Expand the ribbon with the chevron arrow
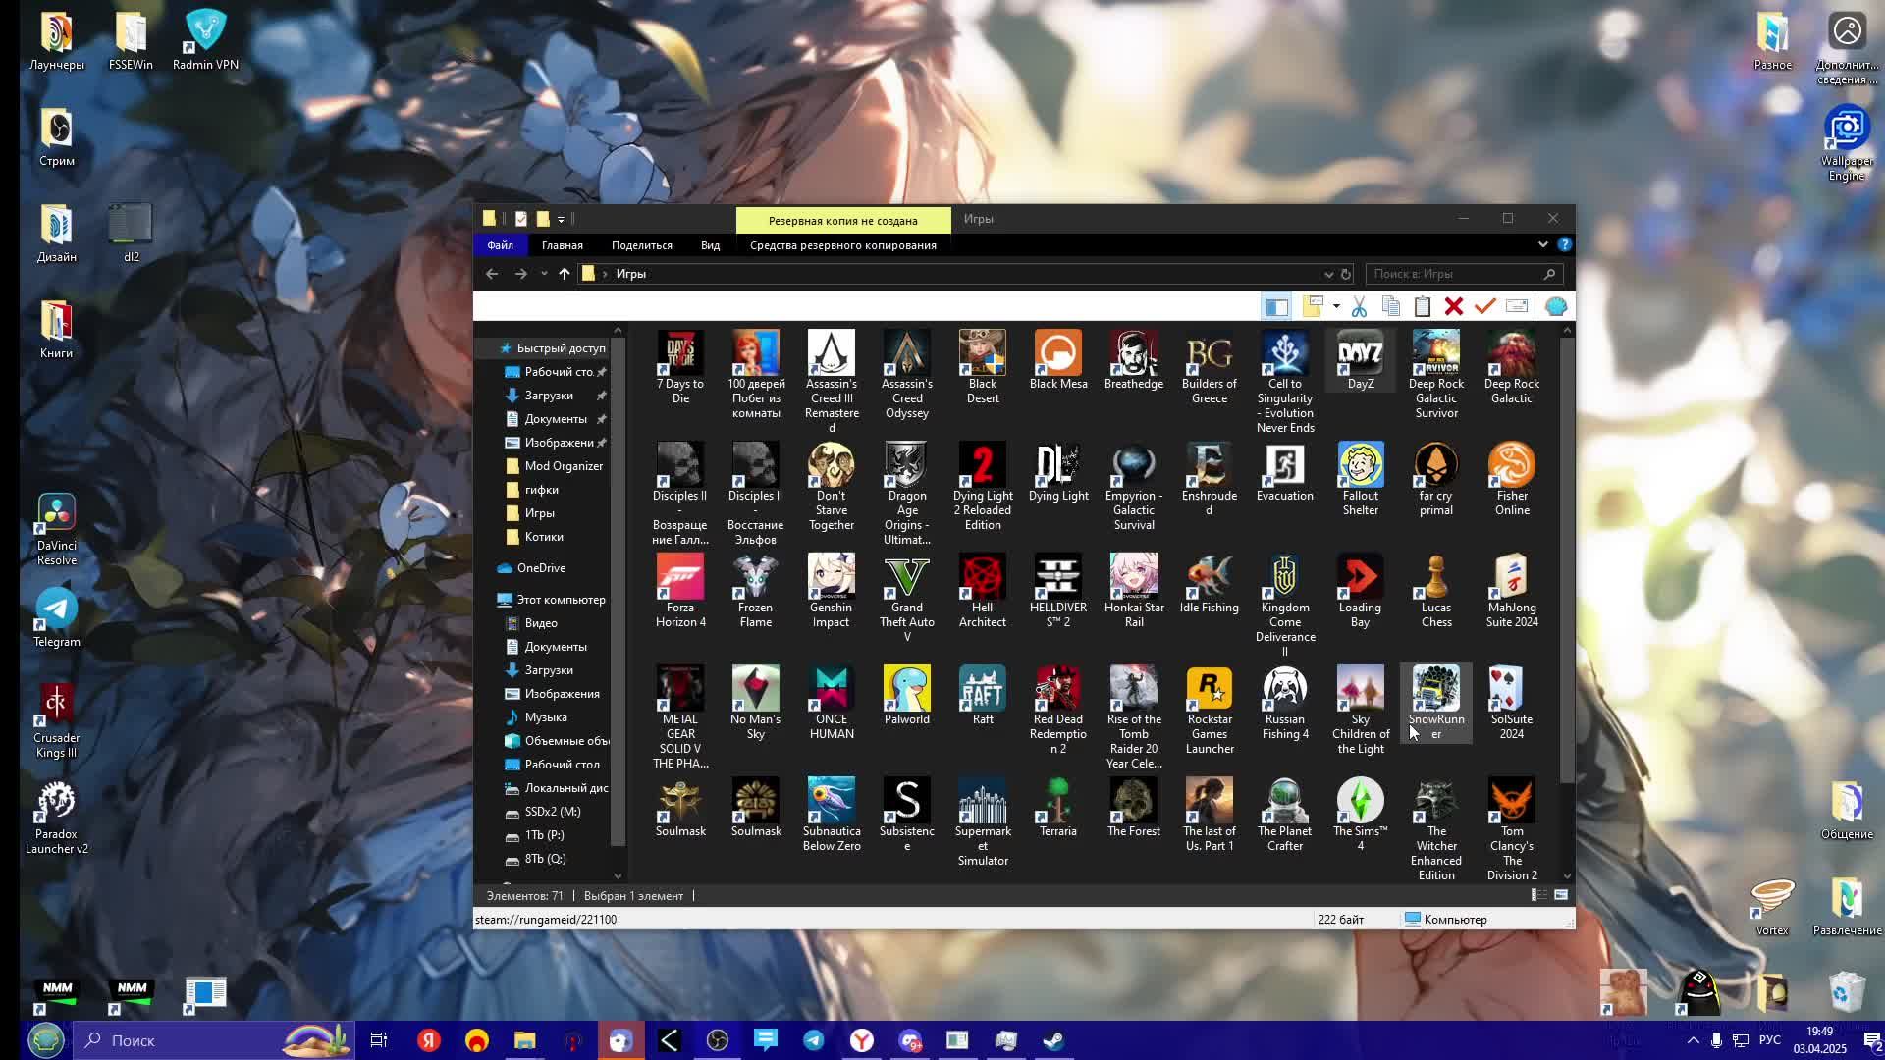The width and height of the screenshot is (1885, 1060). pos(1542,244)
